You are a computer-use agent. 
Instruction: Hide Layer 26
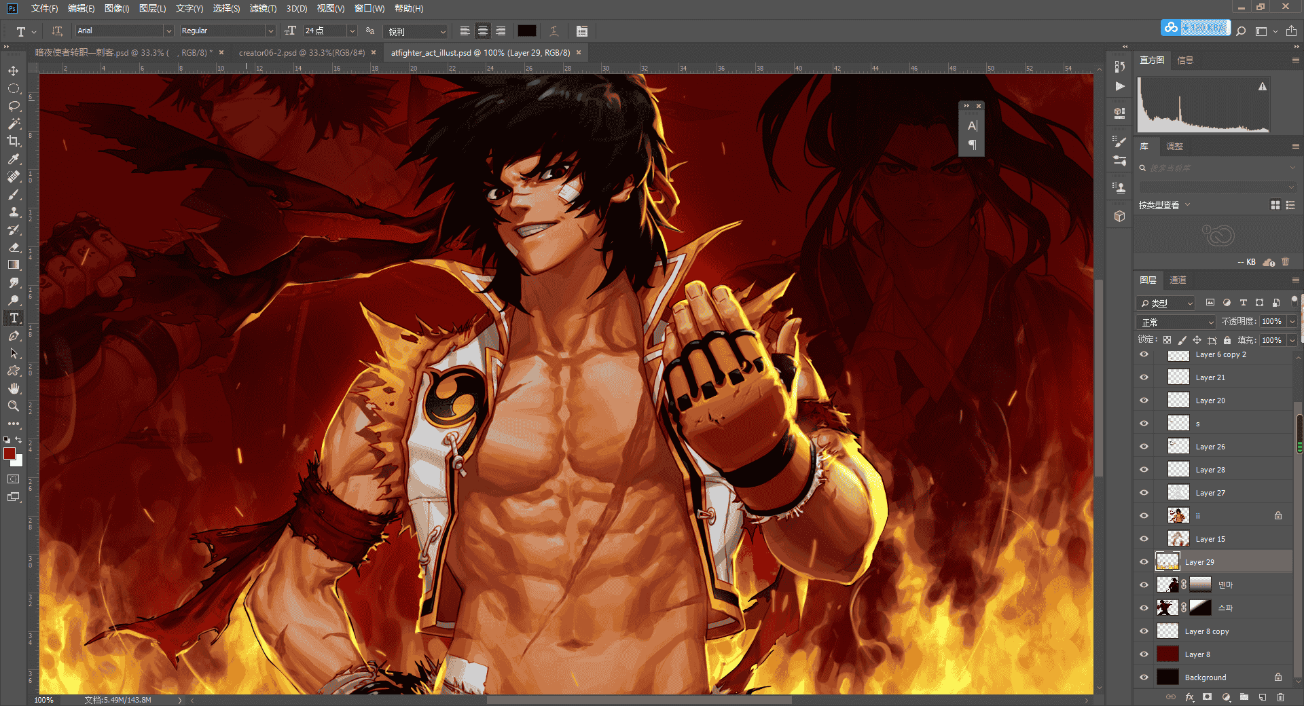pyautogui.click(x=1144, y=447)
